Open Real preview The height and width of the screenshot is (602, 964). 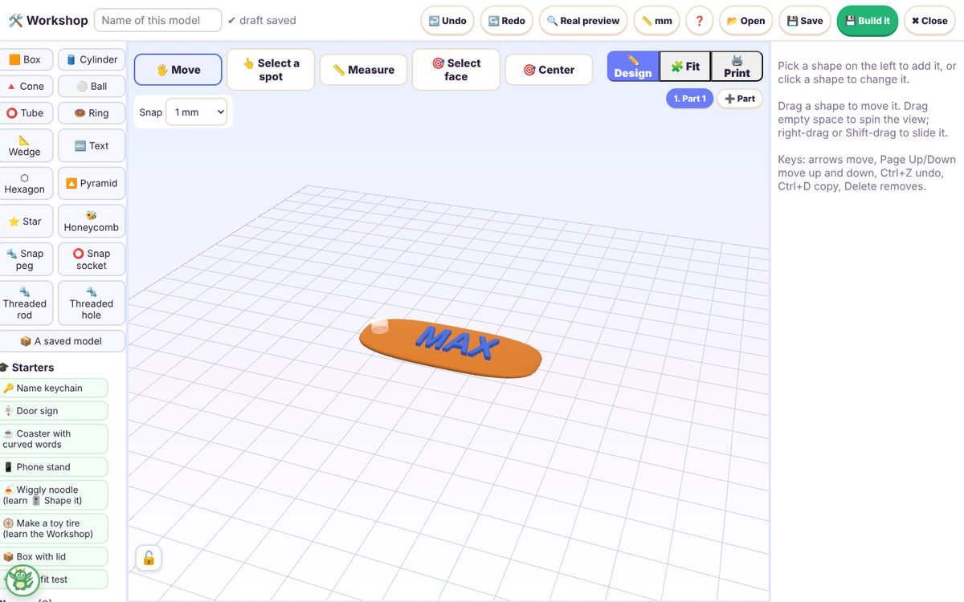point(583,21)
